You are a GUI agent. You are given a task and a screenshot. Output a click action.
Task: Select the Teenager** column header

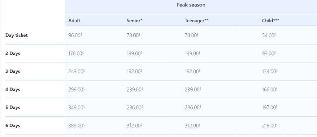196,21
